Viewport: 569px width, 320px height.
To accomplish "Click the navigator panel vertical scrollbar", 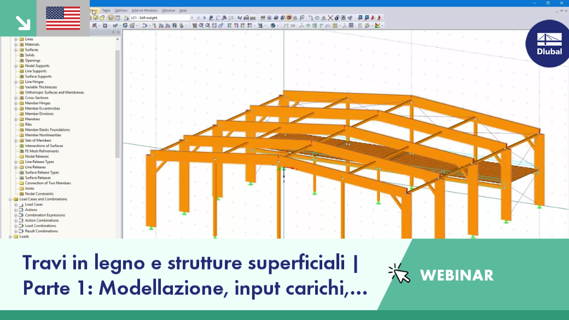I will click(x=117, y=103).
